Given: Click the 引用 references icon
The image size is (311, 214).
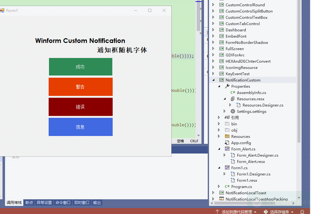Looking at the screenshot, I should click(x=227, y=117).
